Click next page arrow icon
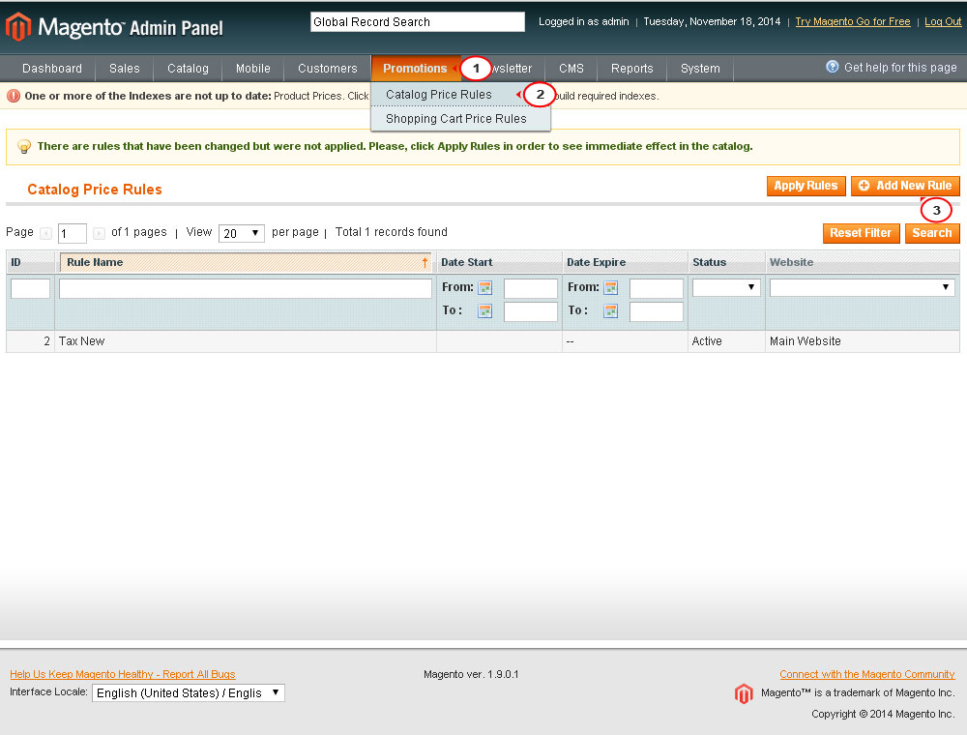Screen dimensions: 967x735 tap(99, 233)
